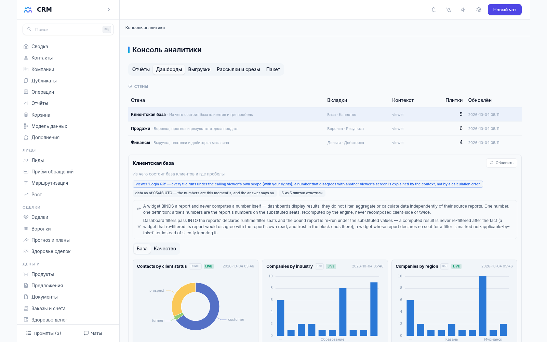This screenshot has height=342, width=547.
Task: Open Дополнения in sidebar
Action: (x=68, y=137)
